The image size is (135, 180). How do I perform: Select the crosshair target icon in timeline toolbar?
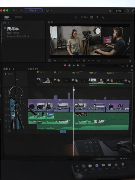click(x=70, y=65)
